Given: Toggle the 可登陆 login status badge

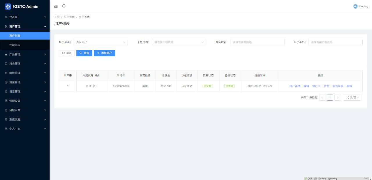Looking at the screenshot, I should click(x=229, y=86).
